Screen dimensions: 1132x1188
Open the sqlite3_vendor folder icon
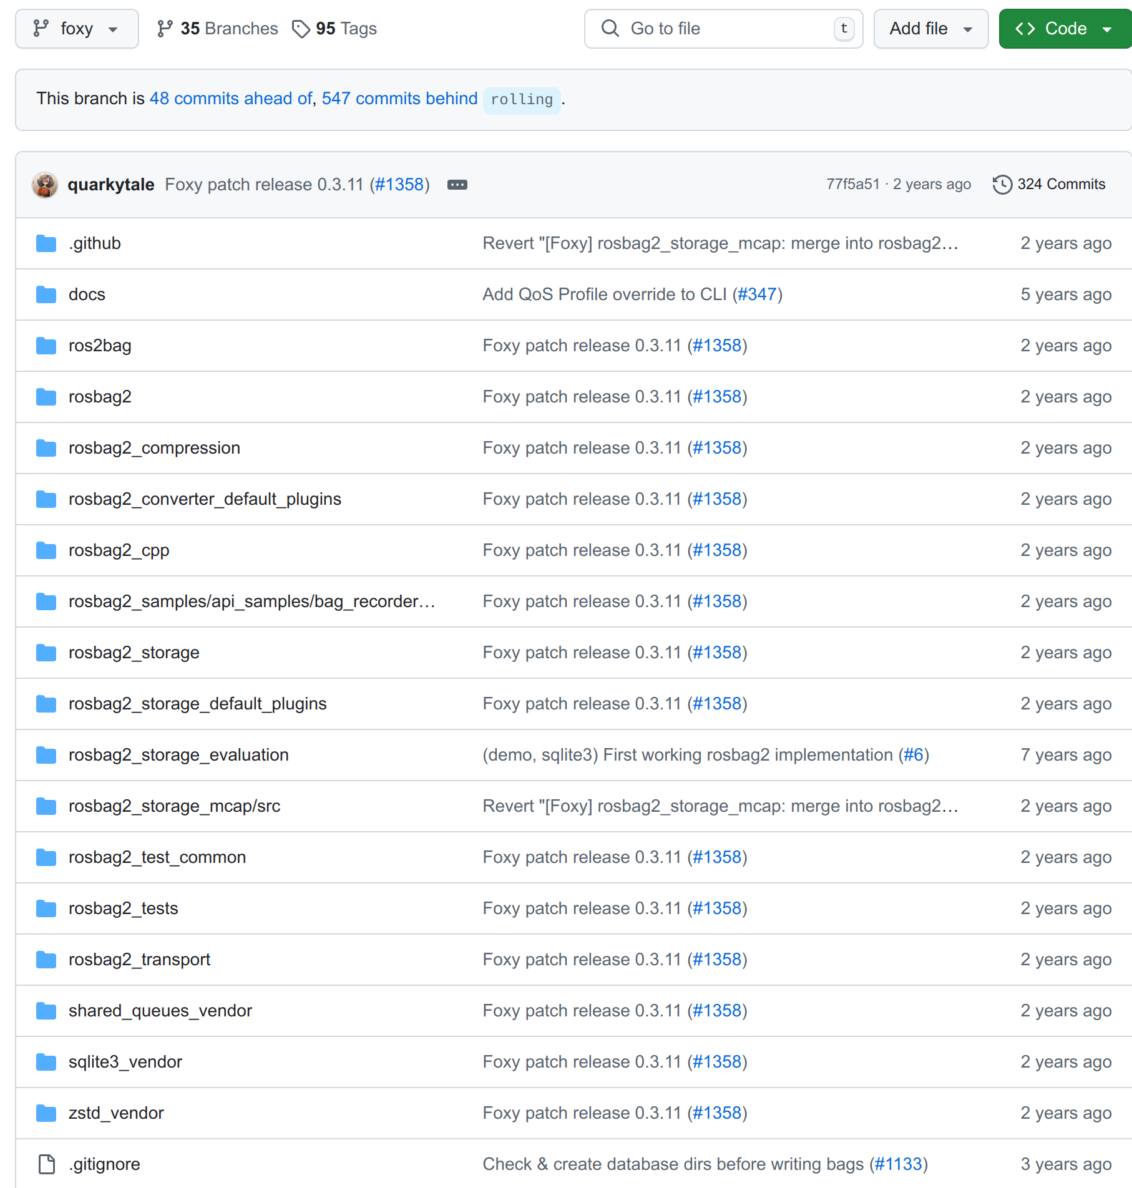[46, 1062]
